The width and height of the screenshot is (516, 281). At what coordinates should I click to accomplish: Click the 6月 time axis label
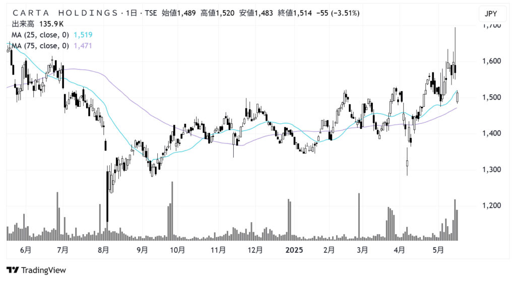pos(26,250)
